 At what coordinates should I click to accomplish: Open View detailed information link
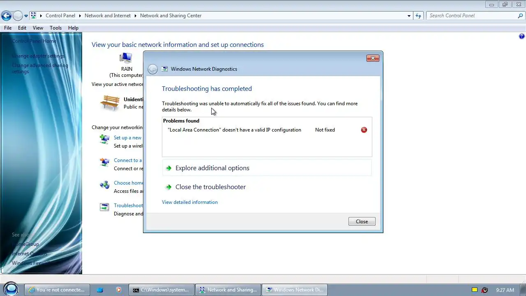click(190, 202)
